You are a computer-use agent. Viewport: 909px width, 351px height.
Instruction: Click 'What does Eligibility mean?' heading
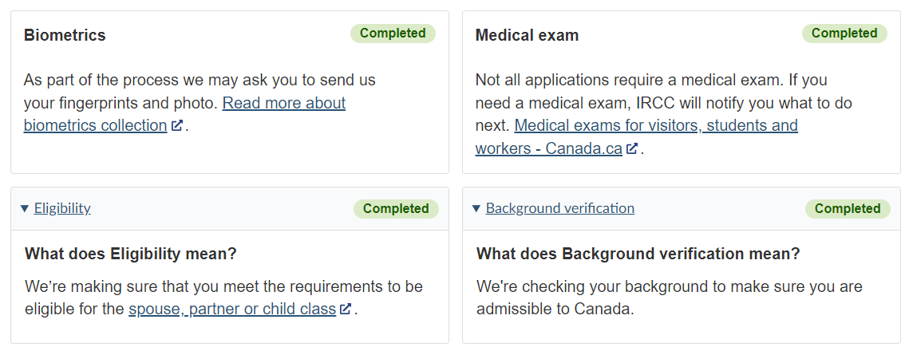click(131, 254)
